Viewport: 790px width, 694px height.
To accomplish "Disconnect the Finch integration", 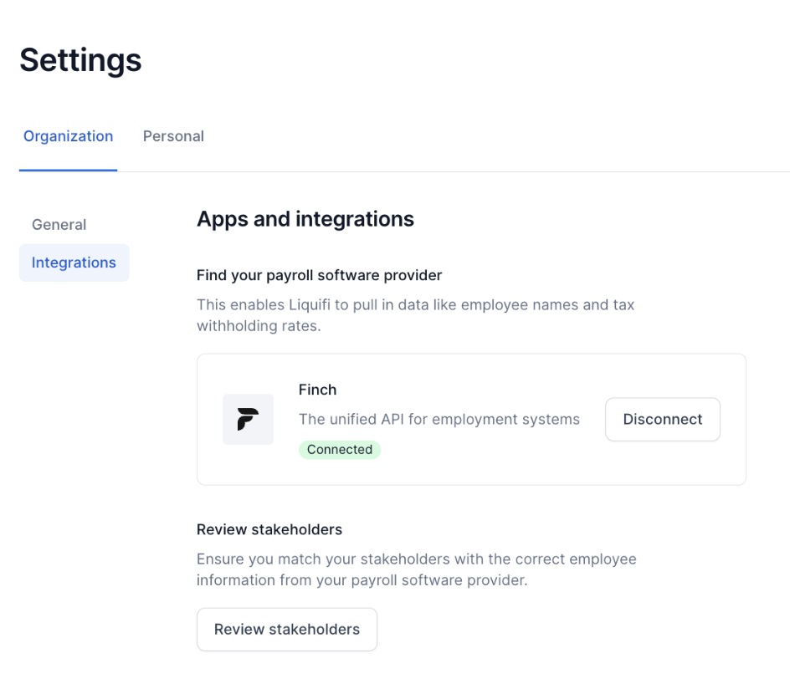I will [x=663, y=419].
